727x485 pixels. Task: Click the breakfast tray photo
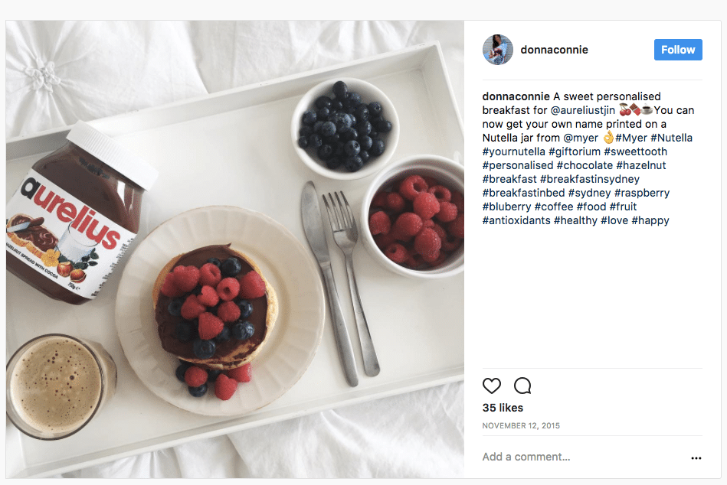(x=235, y=249)
